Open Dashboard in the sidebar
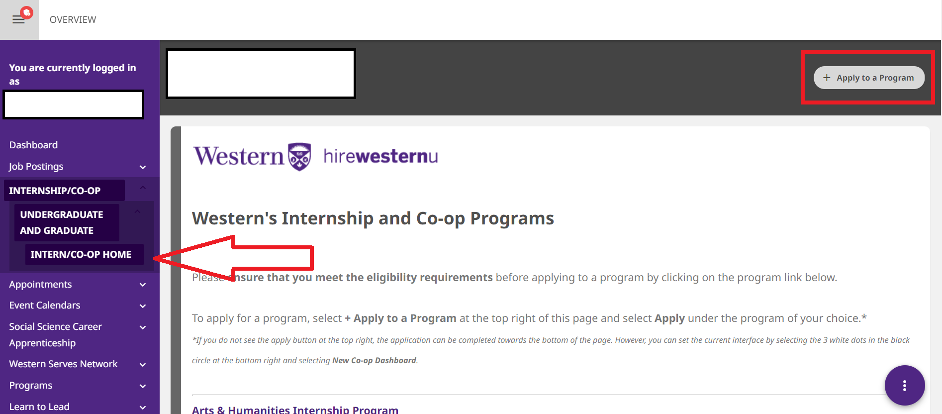 pyautogui.click(x=33, y=145)
